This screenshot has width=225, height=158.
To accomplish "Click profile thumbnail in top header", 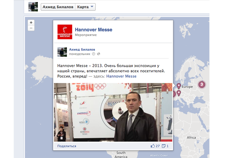I will point(33,7).
